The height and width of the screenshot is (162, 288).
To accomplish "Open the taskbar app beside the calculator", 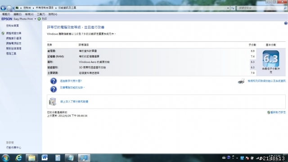I will 71,158.
